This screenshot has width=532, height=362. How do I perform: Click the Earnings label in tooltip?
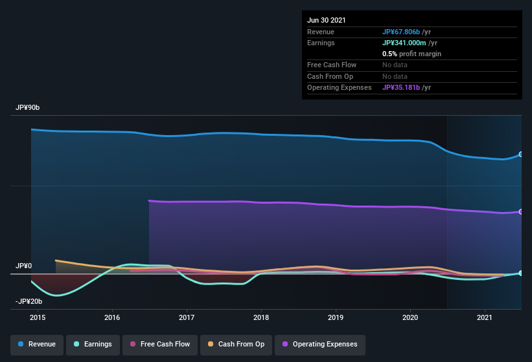pyautogui.click(x=321, y=43)
